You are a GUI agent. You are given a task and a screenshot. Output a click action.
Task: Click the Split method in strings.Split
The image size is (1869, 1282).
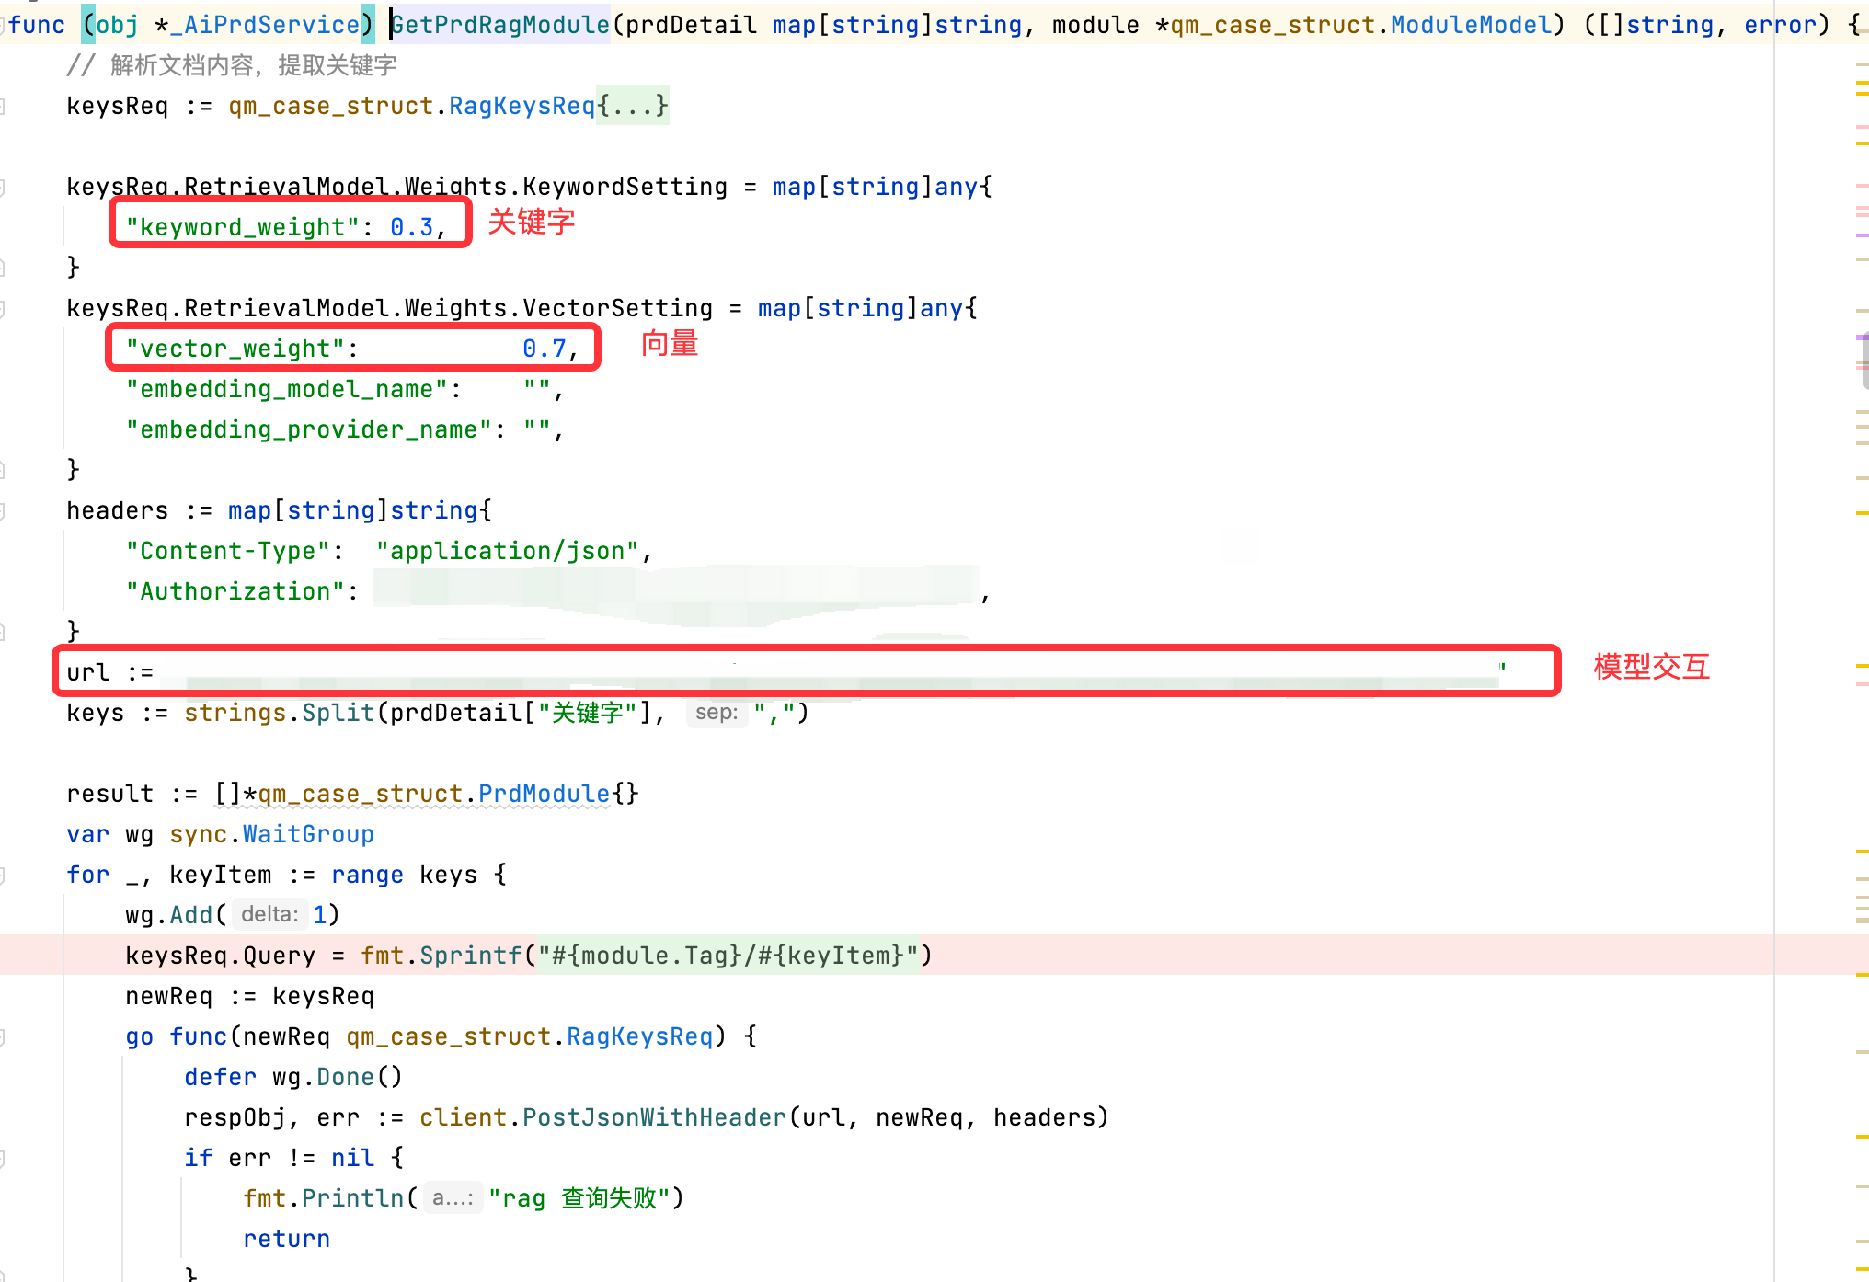click(338, 713)
